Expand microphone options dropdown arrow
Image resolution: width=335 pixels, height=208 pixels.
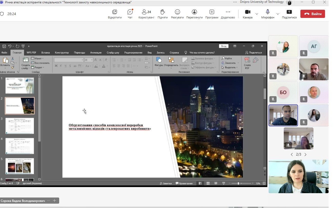pos(278,14)
